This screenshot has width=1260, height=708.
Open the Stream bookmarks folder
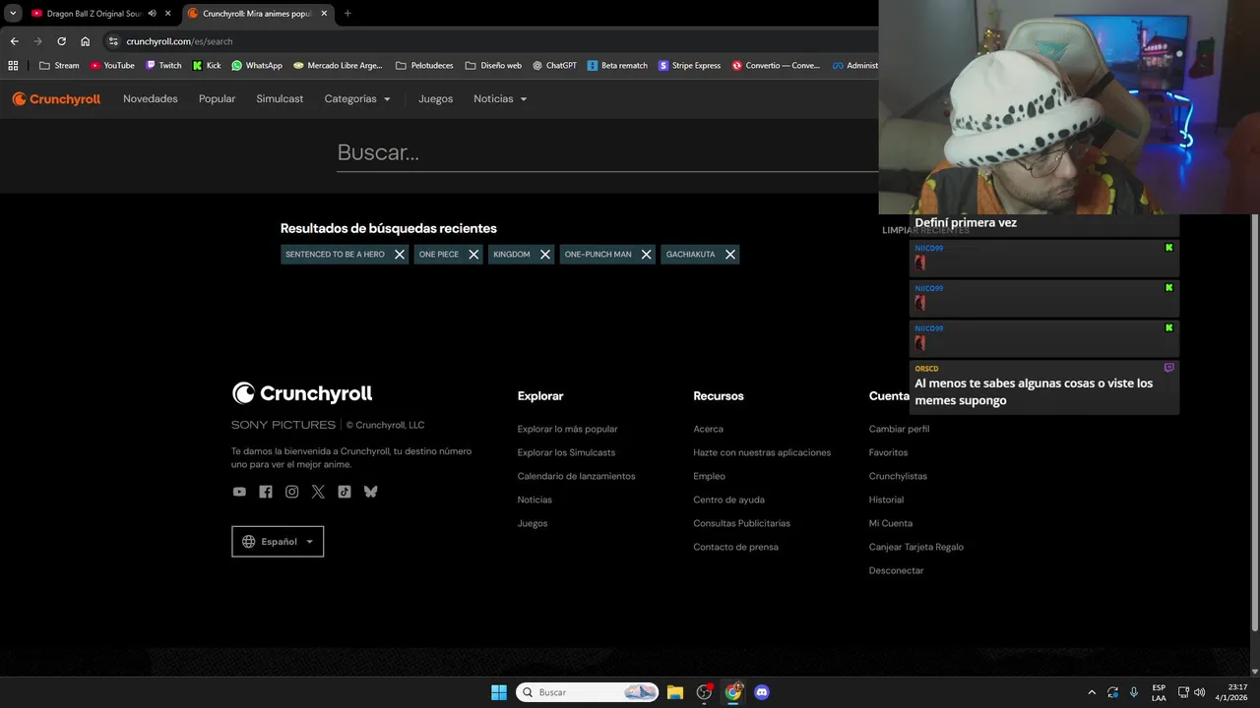59,66
